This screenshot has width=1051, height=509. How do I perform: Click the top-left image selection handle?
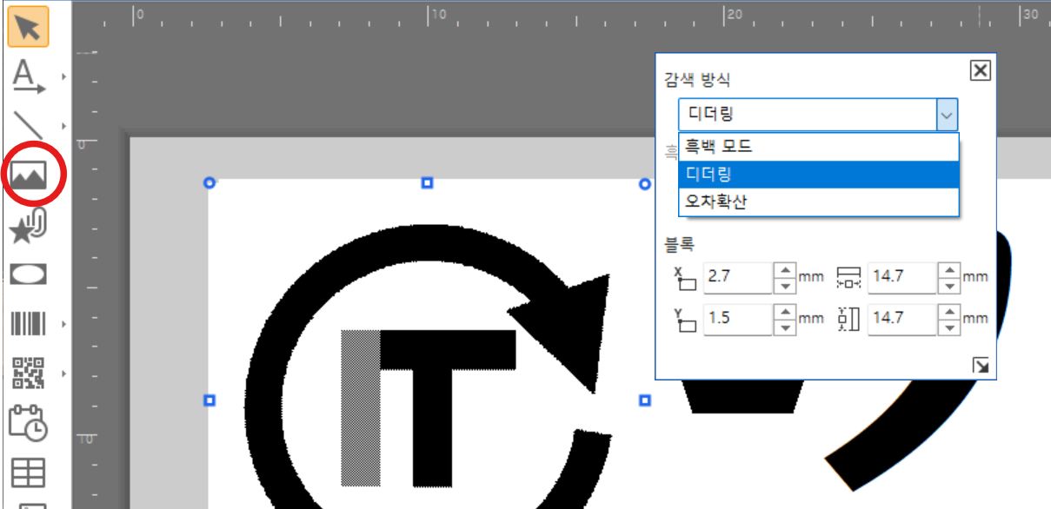coord(209,183)
